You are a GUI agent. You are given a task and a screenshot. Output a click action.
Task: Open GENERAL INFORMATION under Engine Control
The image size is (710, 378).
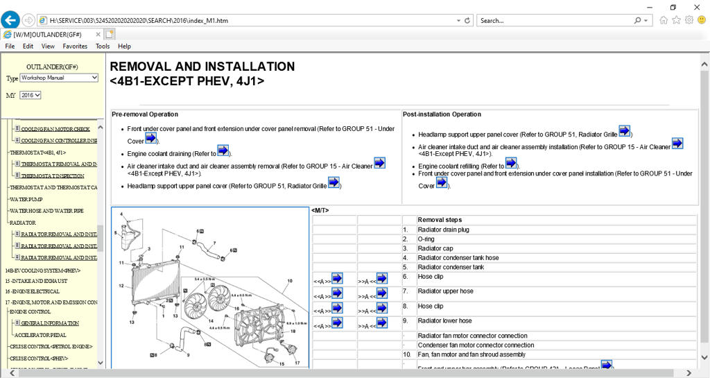click(50, 323)
